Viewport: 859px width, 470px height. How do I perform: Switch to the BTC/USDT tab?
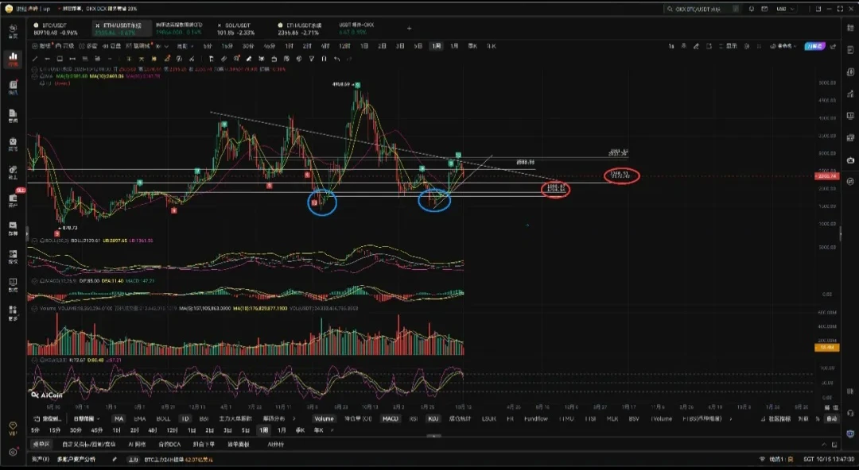coord(56,29)
